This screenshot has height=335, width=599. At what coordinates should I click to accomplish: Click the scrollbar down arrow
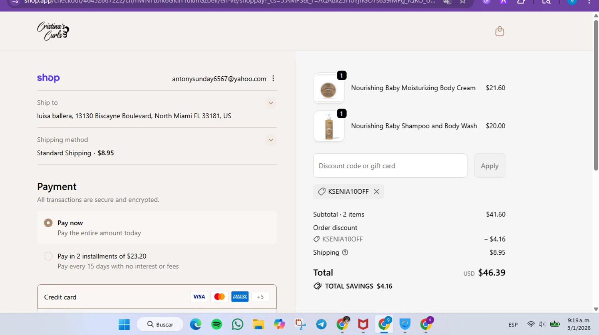pyautogui.click(x=596, y=309)
